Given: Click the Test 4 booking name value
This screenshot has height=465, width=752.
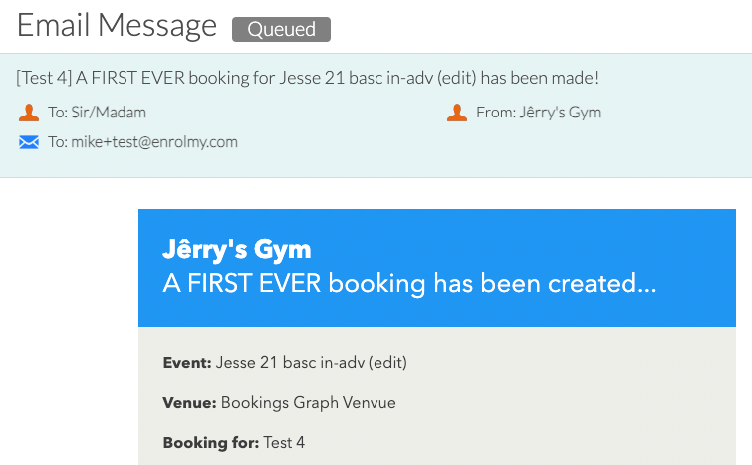Looking at the screenshot, I should point(284,442).
